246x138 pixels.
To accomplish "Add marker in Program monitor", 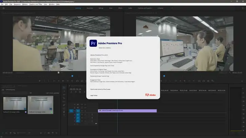I will 161,81.
